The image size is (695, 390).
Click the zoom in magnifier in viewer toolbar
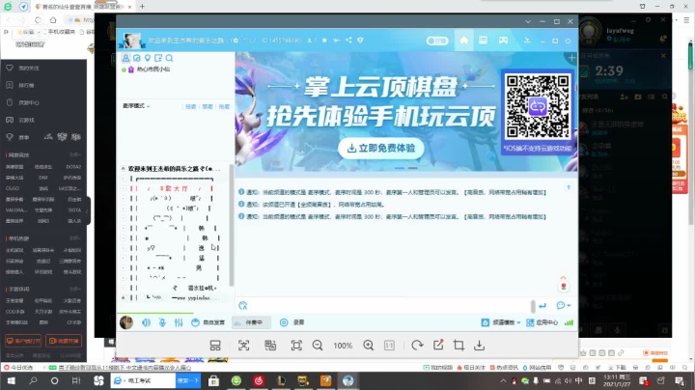click(x=368, y=346)
